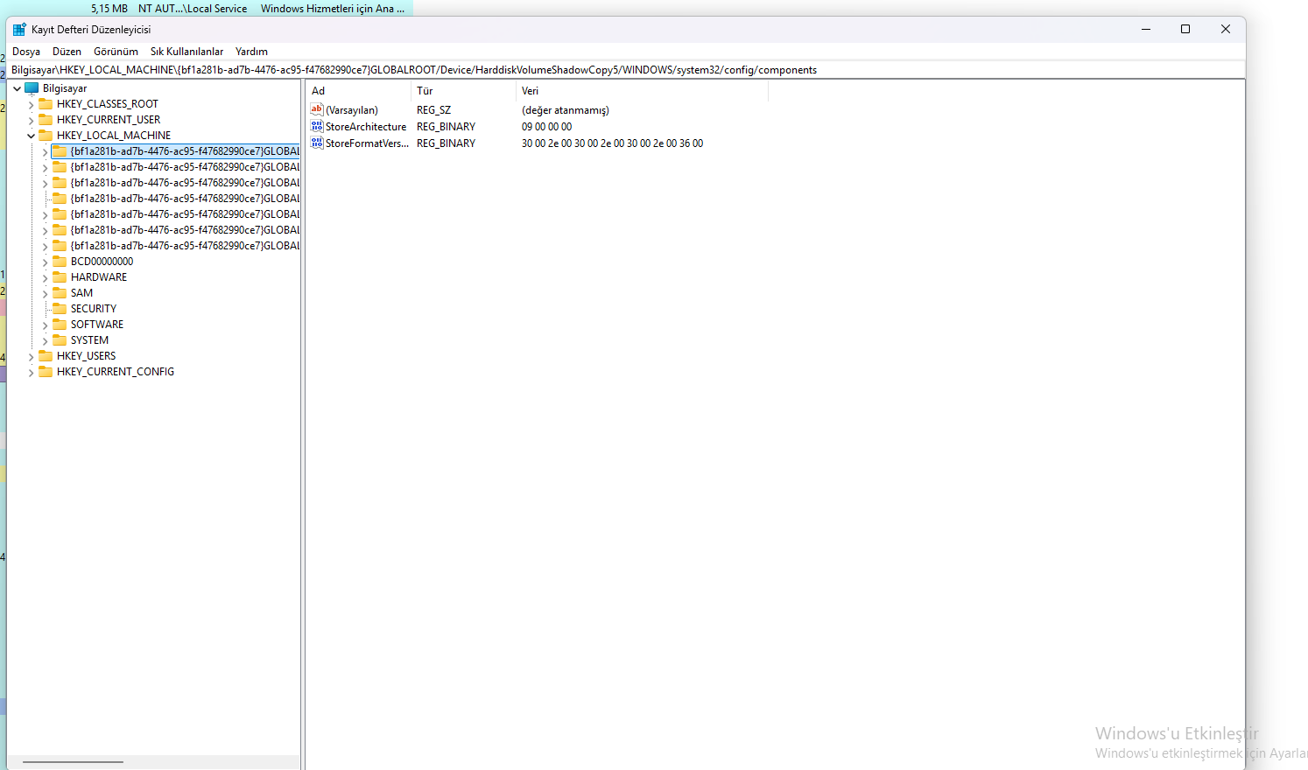This screenshot has height=770, width=1308.
Task: Expand the HKEY_CURRENT_CONFIG hive
Action: point(32,372)
